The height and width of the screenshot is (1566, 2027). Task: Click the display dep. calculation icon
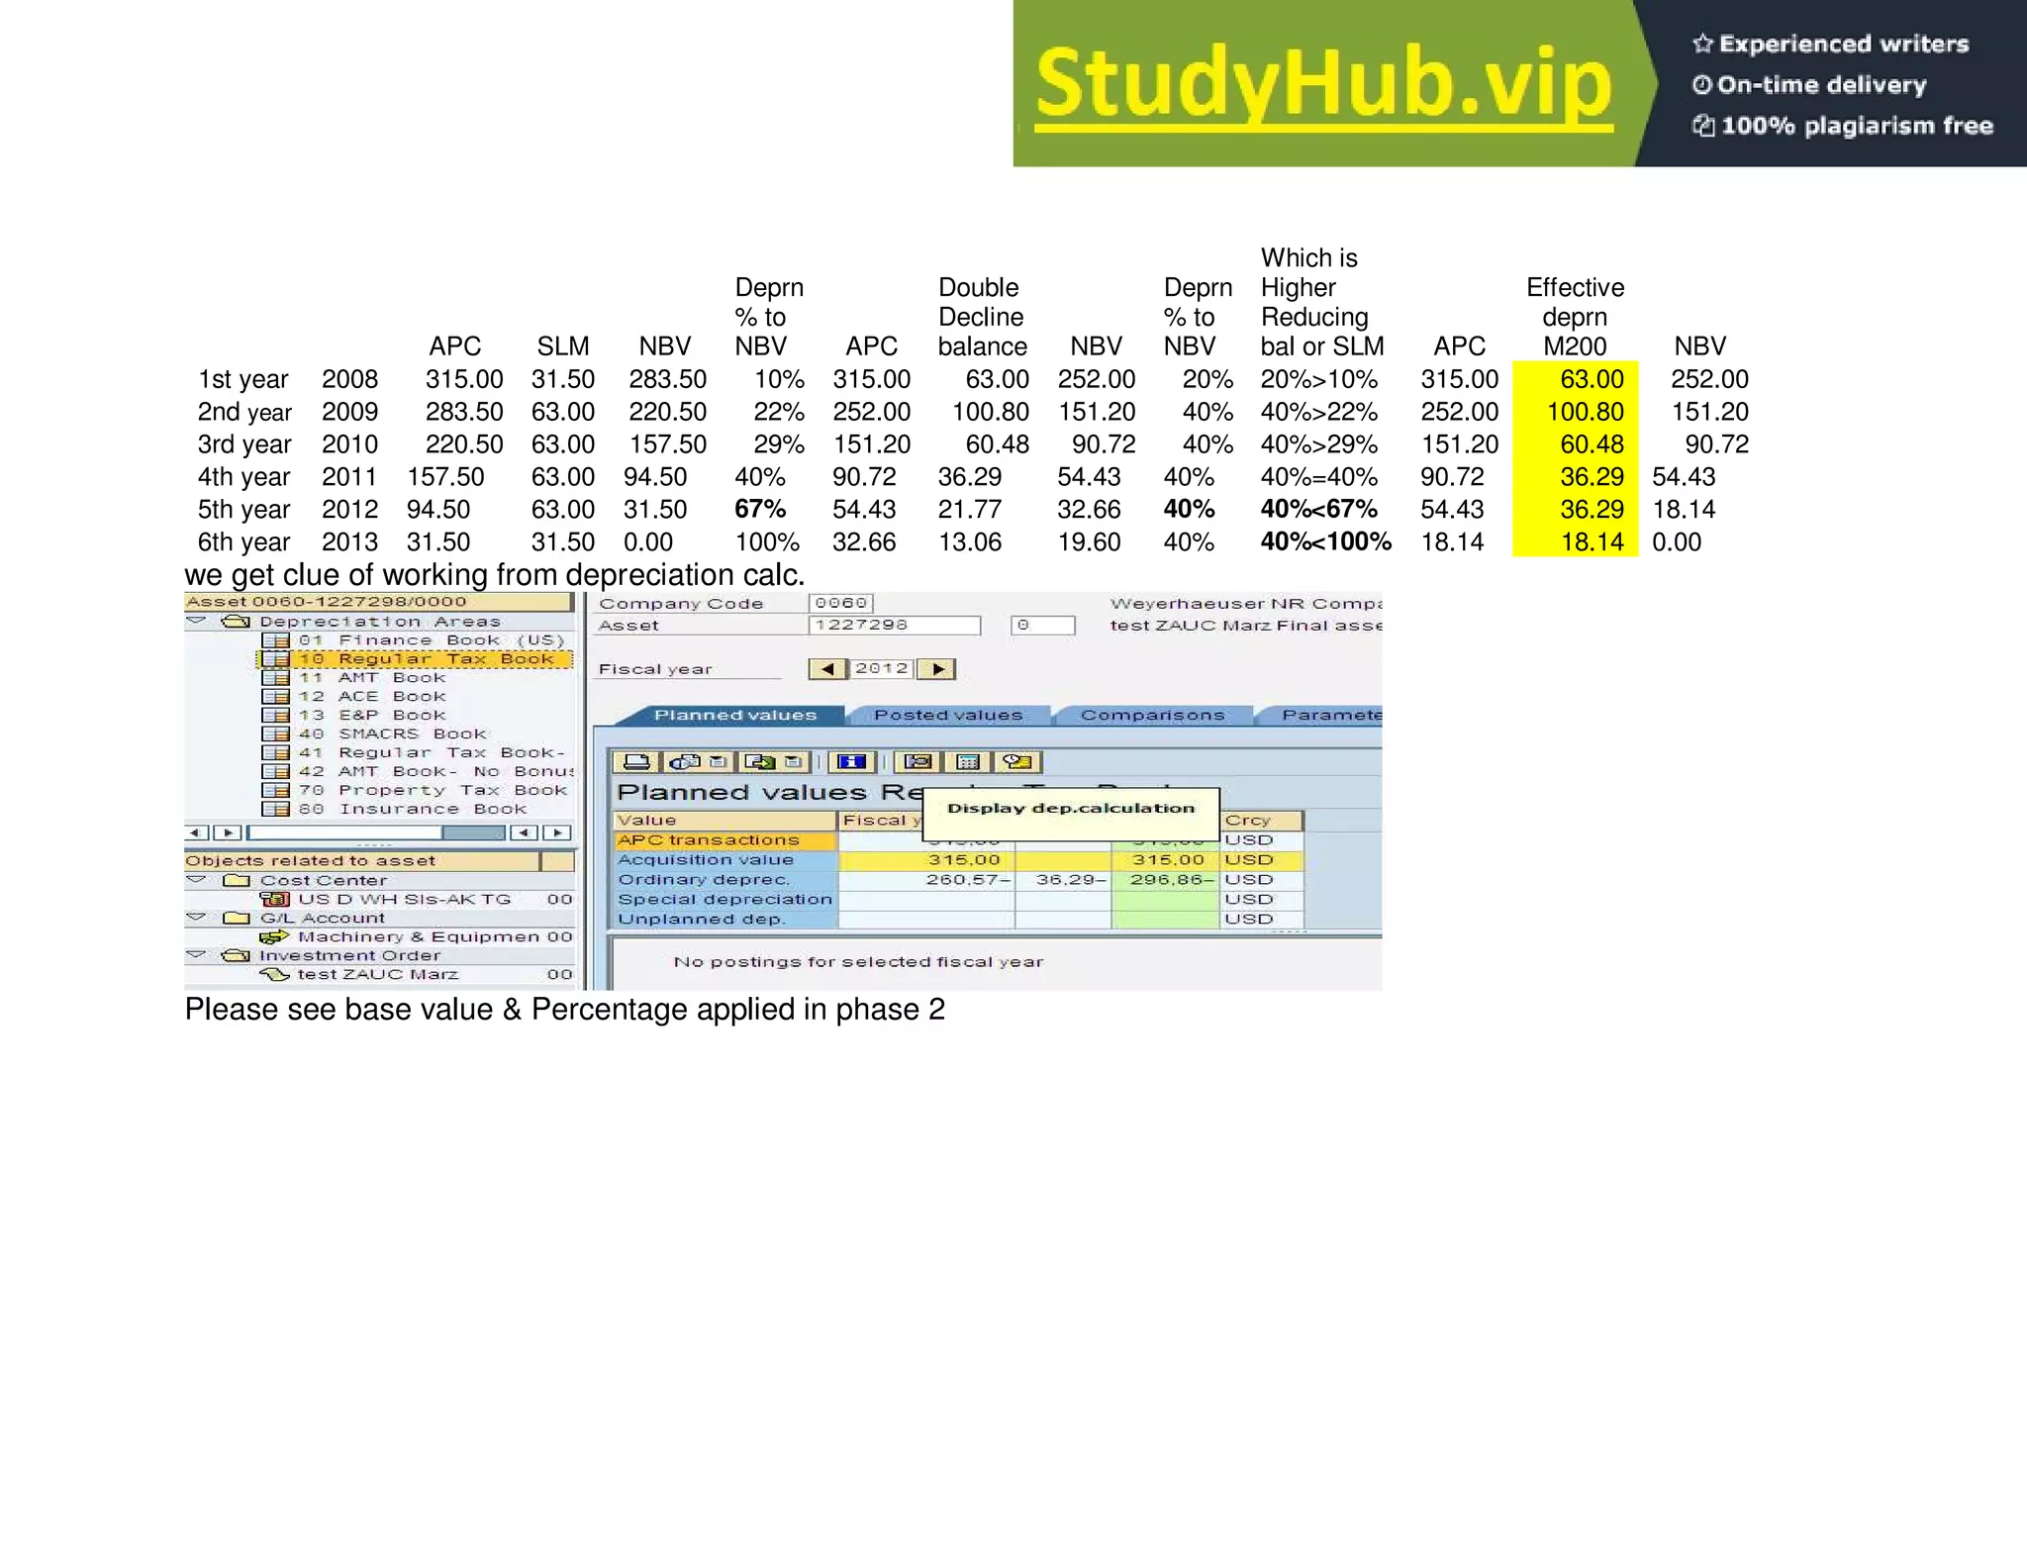point(918,761)
